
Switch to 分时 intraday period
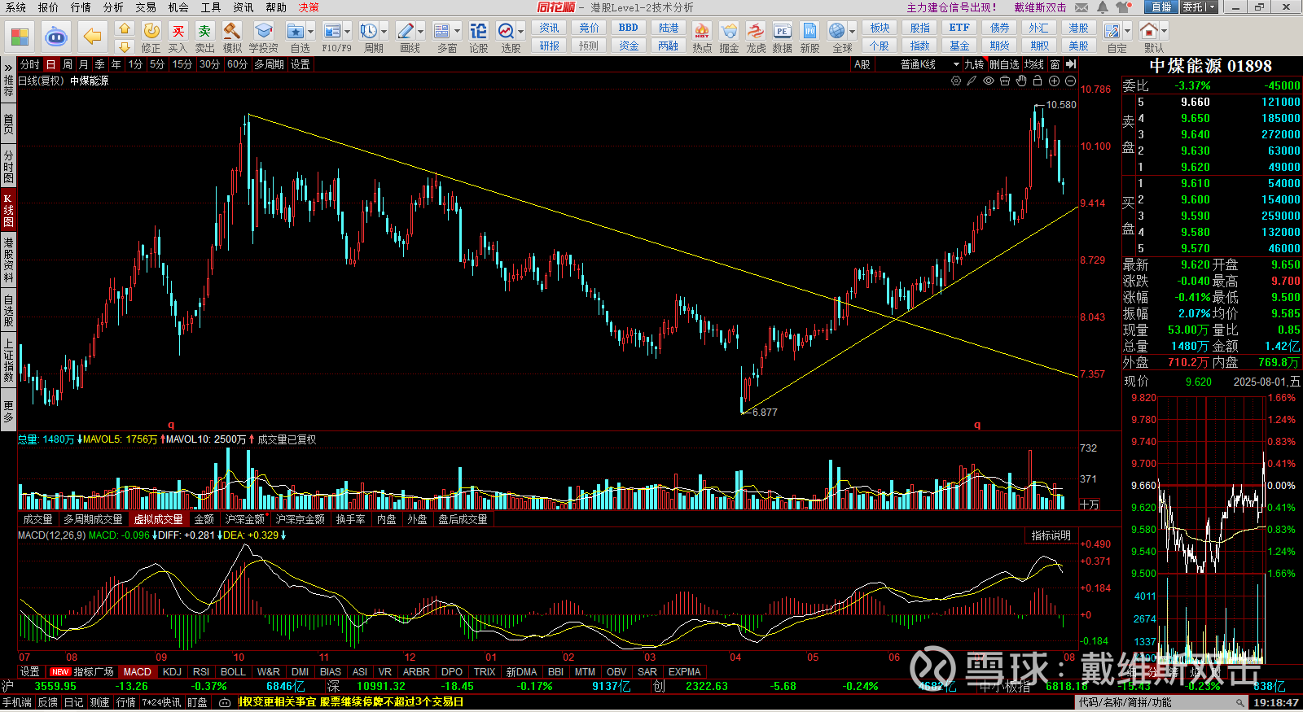tap(29, 64)
